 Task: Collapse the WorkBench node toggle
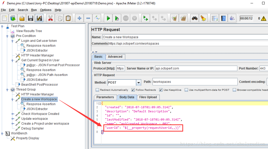click(2, 134)
